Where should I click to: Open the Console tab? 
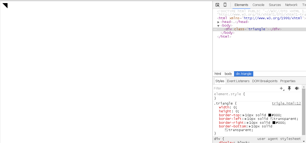(x=258, y=5)
